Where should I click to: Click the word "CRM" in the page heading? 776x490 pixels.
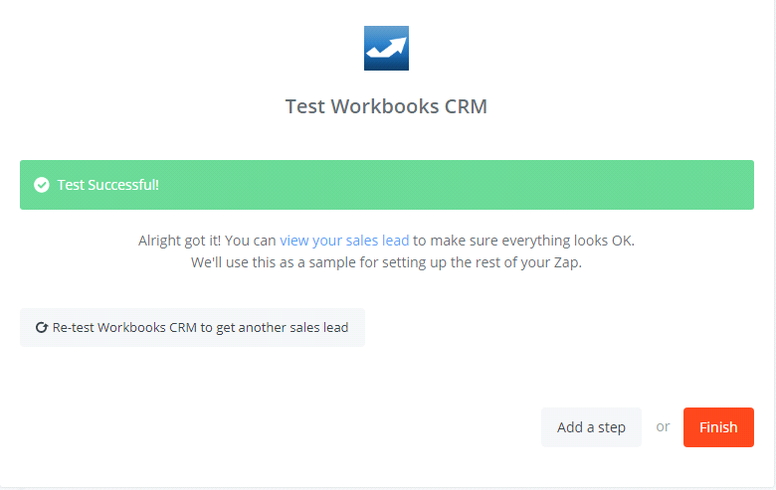tap(465, 106)
